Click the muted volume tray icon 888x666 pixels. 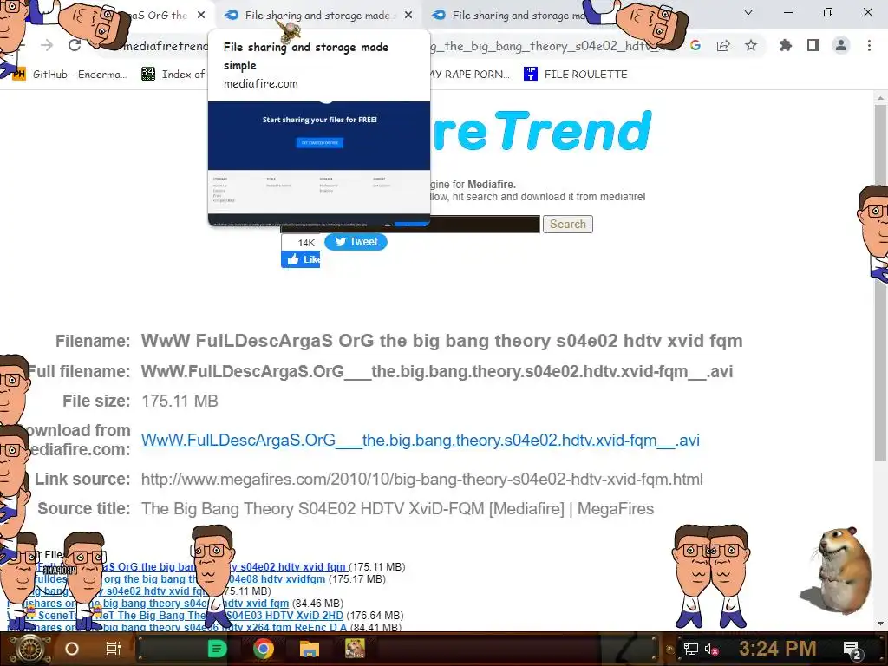tap(711, 649)
